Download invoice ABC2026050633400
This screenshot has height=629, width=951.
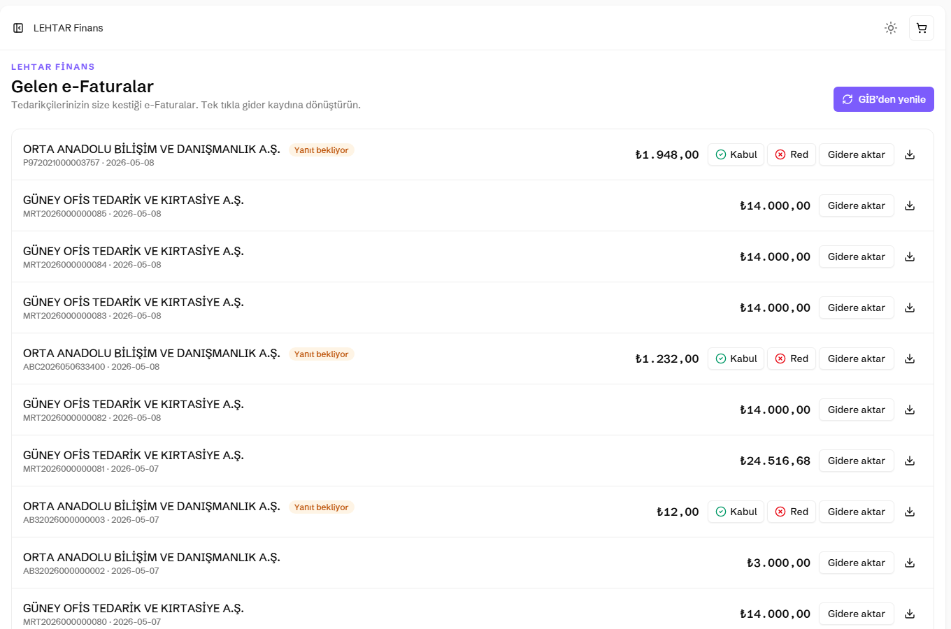pos(910,359)
